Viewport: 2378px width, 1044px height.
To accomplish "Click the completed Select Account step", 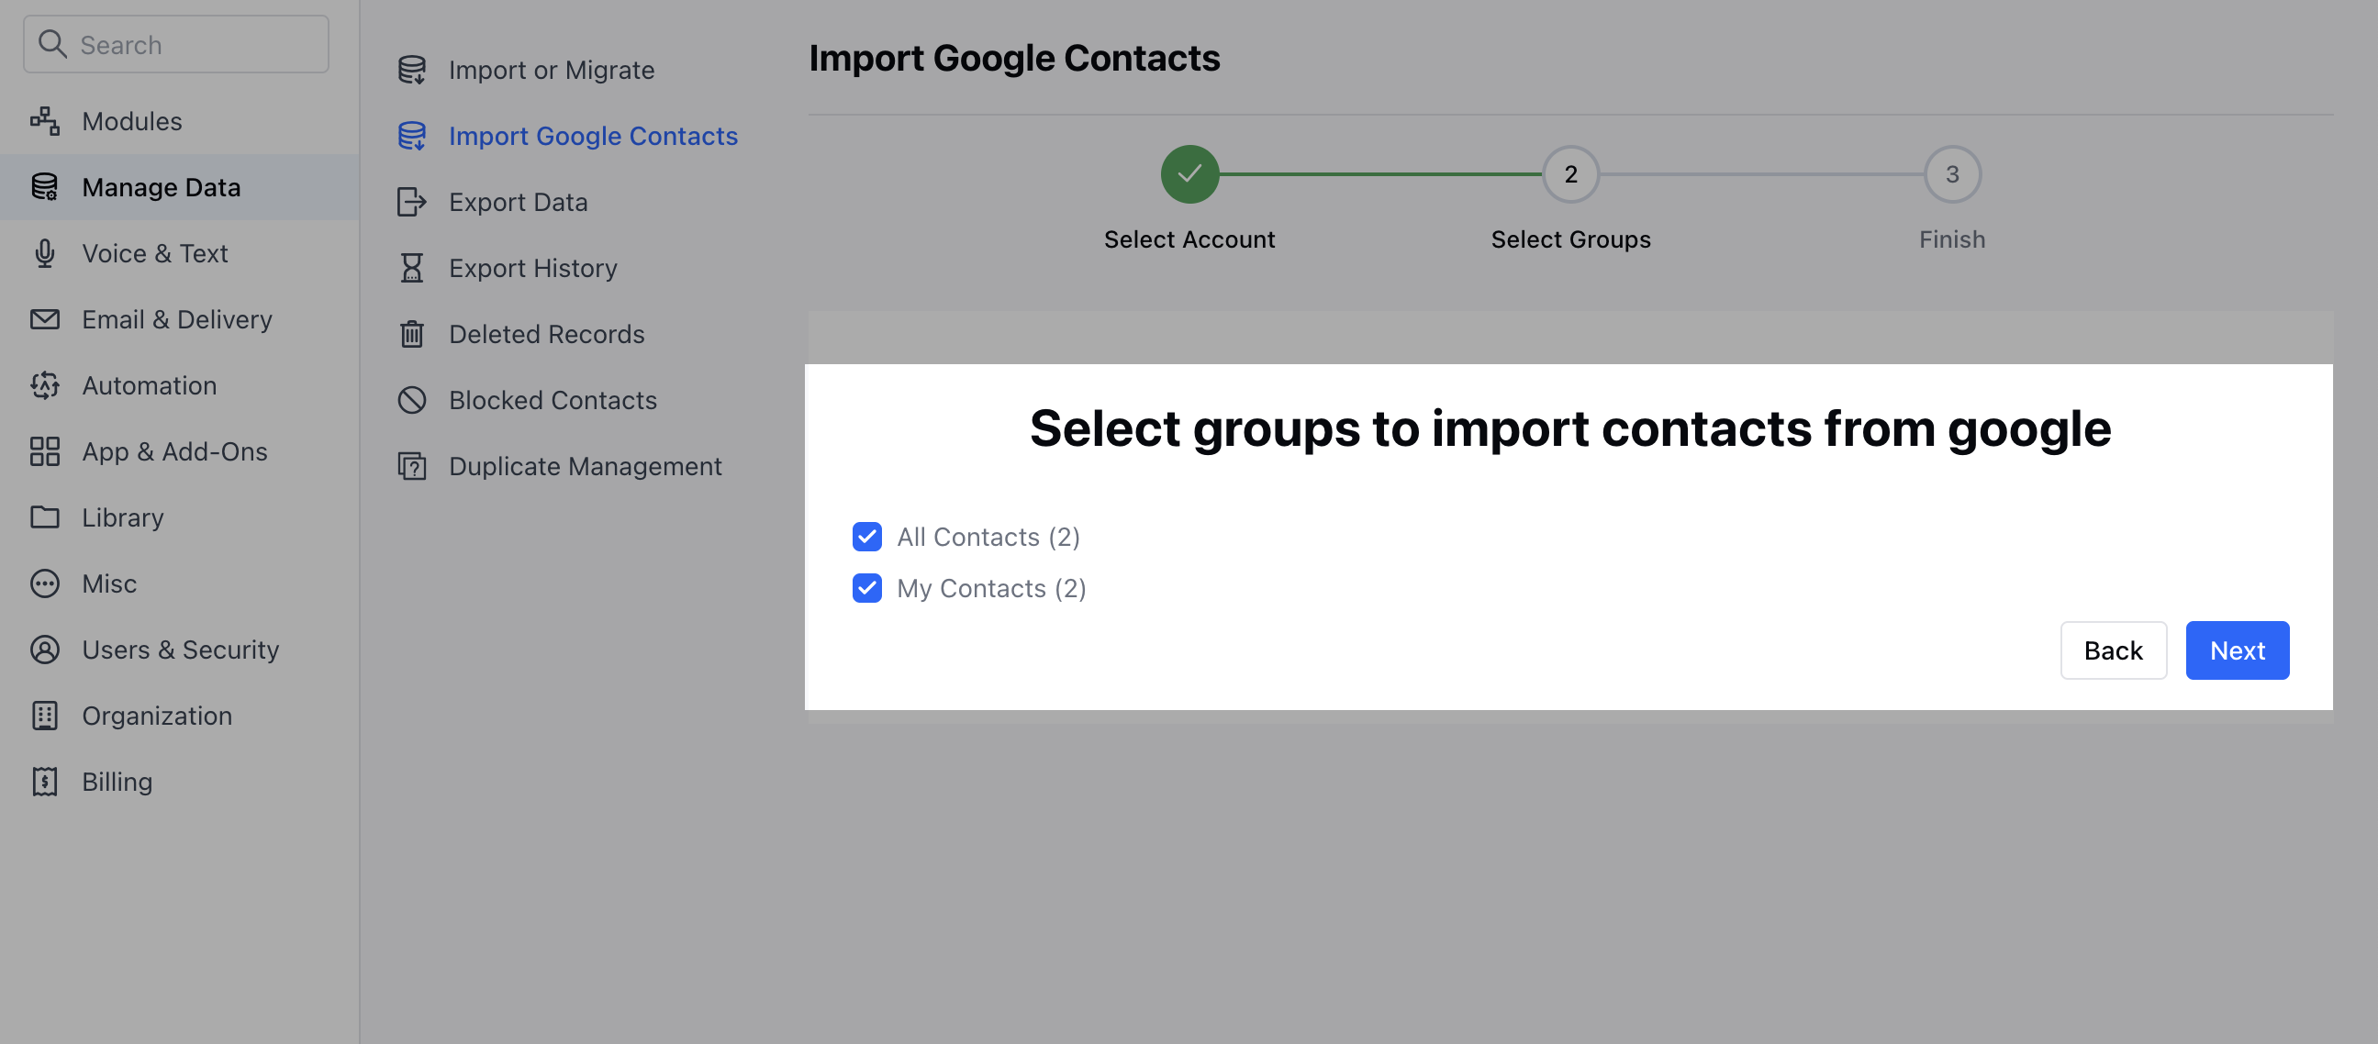I will (1189, 174).
